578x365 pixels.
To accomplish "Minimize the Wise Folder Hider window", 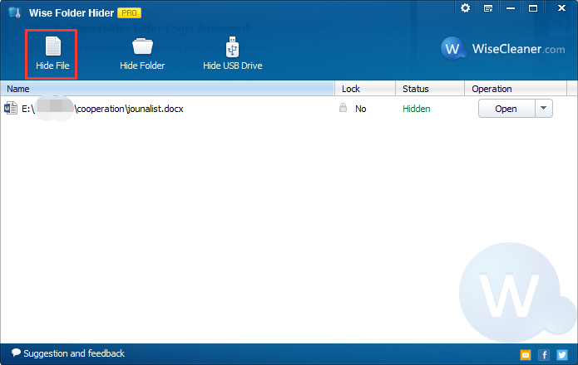I will coord(511,8).
